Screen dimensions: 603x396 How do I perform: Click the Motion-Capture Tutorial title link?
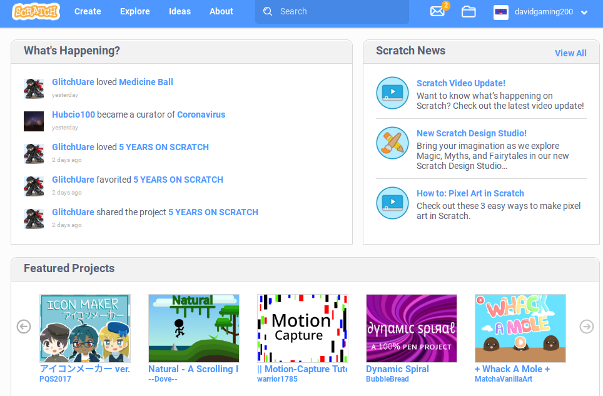pos(303,369)
